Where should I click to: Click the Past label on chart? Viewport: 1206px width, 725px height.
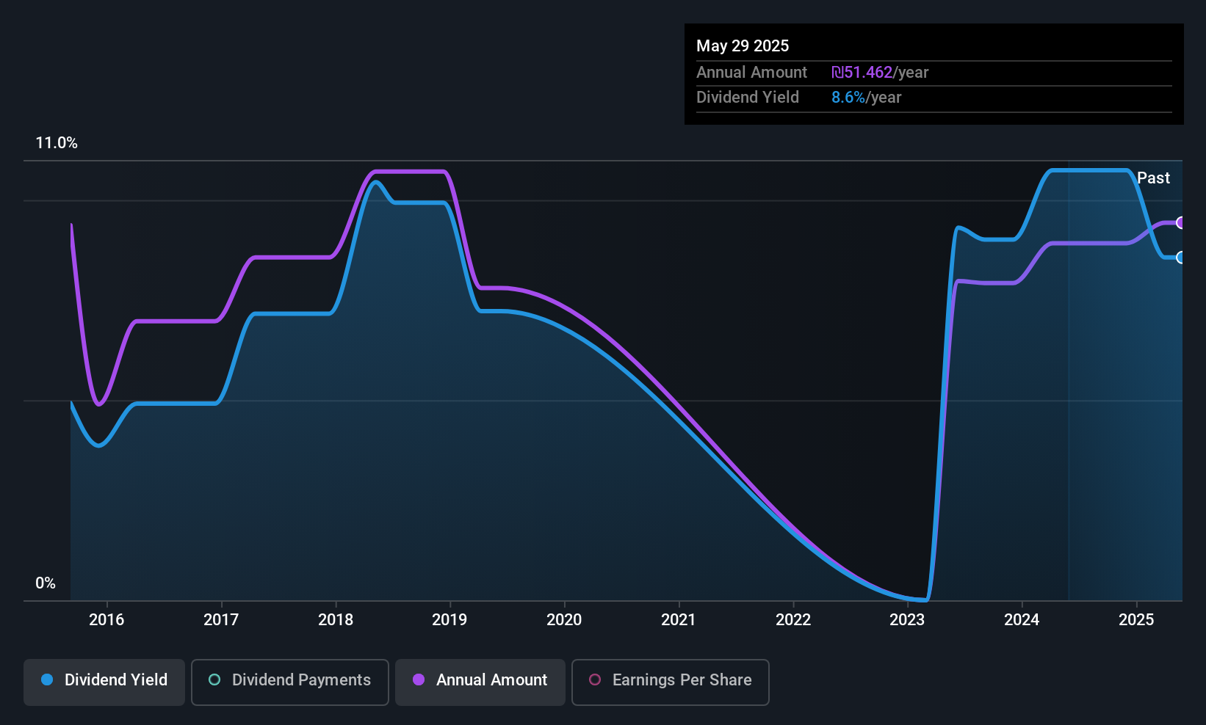click(1153, 178)
